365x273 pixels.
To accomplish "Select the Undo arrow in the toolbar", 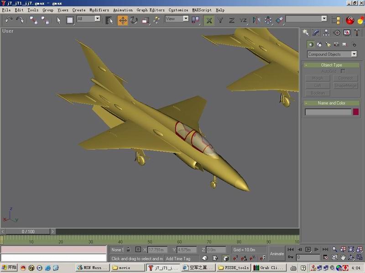I will 9,20.
